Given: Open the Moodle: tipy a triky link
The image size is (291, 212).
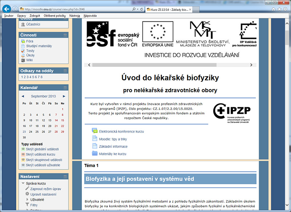Looking at the screenshot, I should pos(113,139).
